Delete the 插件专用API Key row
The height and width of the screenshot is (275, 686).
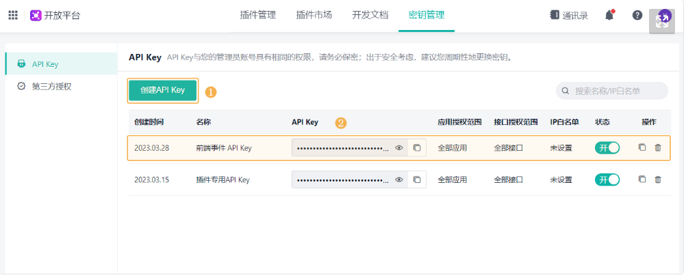tap(658, 179)
